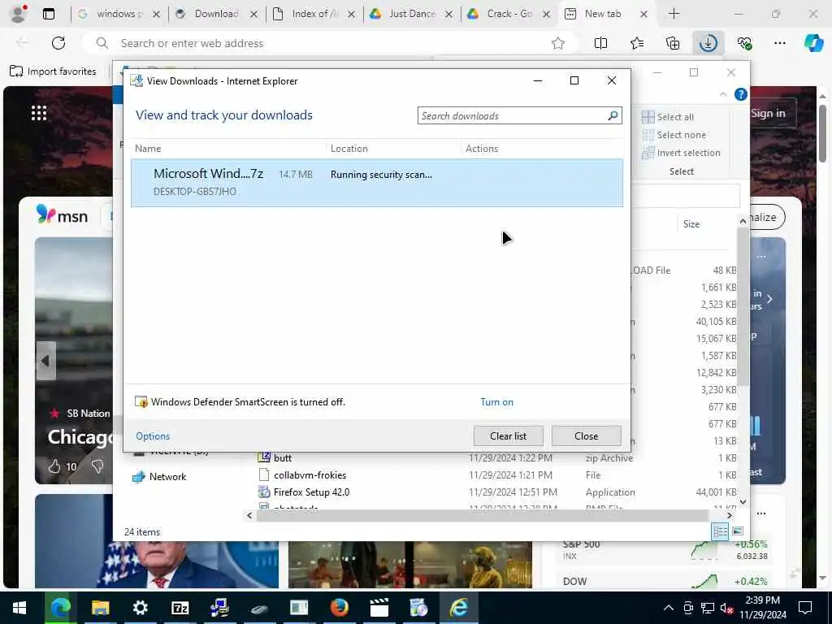Open 7-Zip from taskbar
The height and width of the screenshot is (624, 832).
pyautogui.click(x=180, y=608)
